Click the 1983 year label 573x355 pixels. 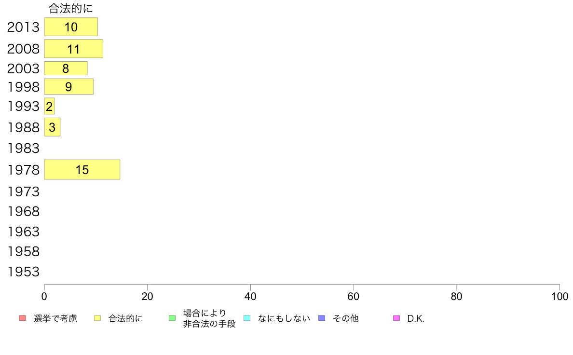pos(23,149)
